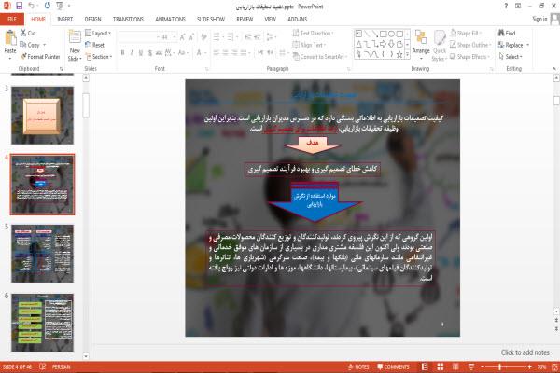This screenshot has width=560, height=373.
Task: Center the text alignment
Action: pos(225,53)
